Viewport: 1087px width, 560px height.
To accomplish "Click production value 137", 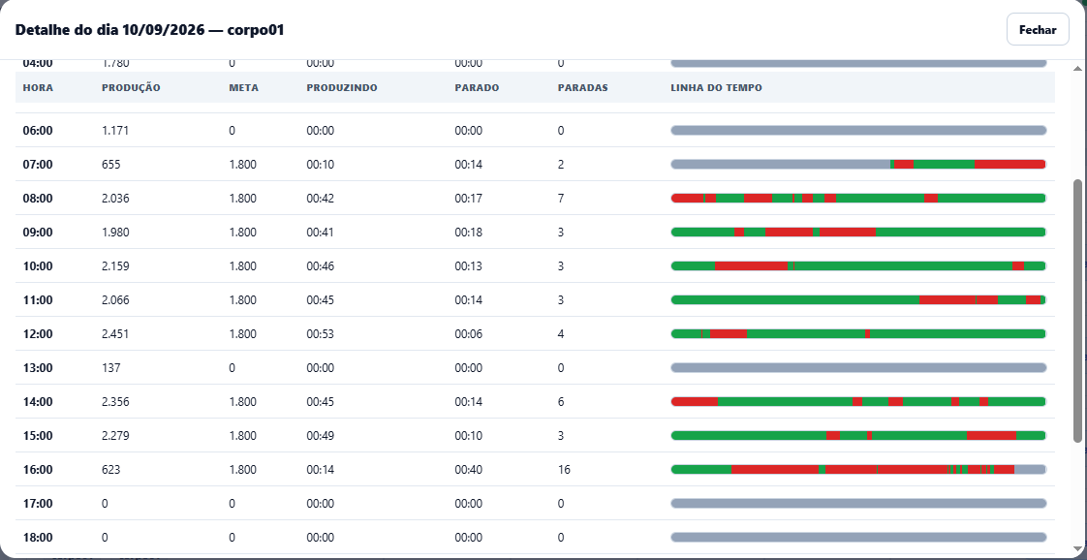I will pos(110,368).
